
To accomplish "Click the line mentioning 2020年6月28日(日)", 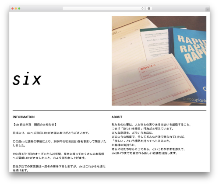I will coord(60,141).
